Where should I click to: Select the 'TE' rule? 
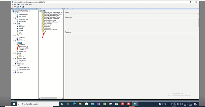click(45, 31)
